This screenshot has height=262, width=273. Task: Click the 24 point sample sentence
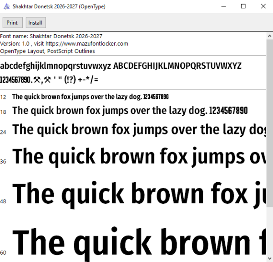(139, 130)
